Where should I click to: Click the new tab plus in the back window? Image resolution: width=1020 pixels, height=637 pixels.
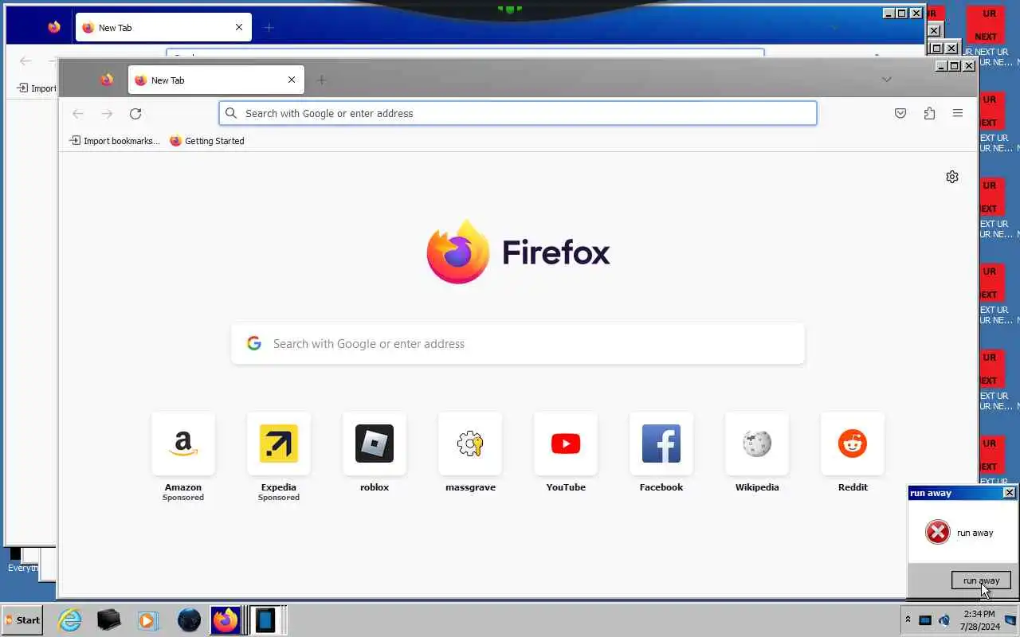coord(269,27)
